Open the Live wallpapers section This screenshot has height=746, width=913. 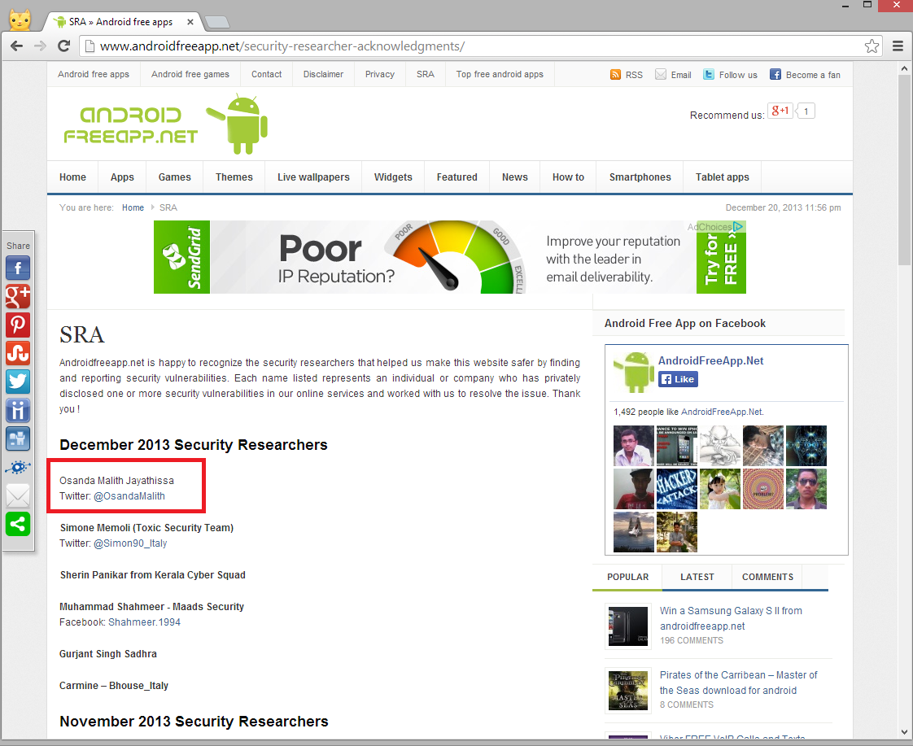pos(312,177)
